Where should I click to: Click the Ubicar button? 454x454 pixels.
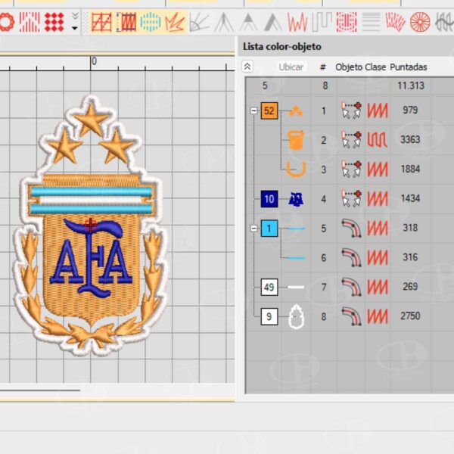point(291,67)
